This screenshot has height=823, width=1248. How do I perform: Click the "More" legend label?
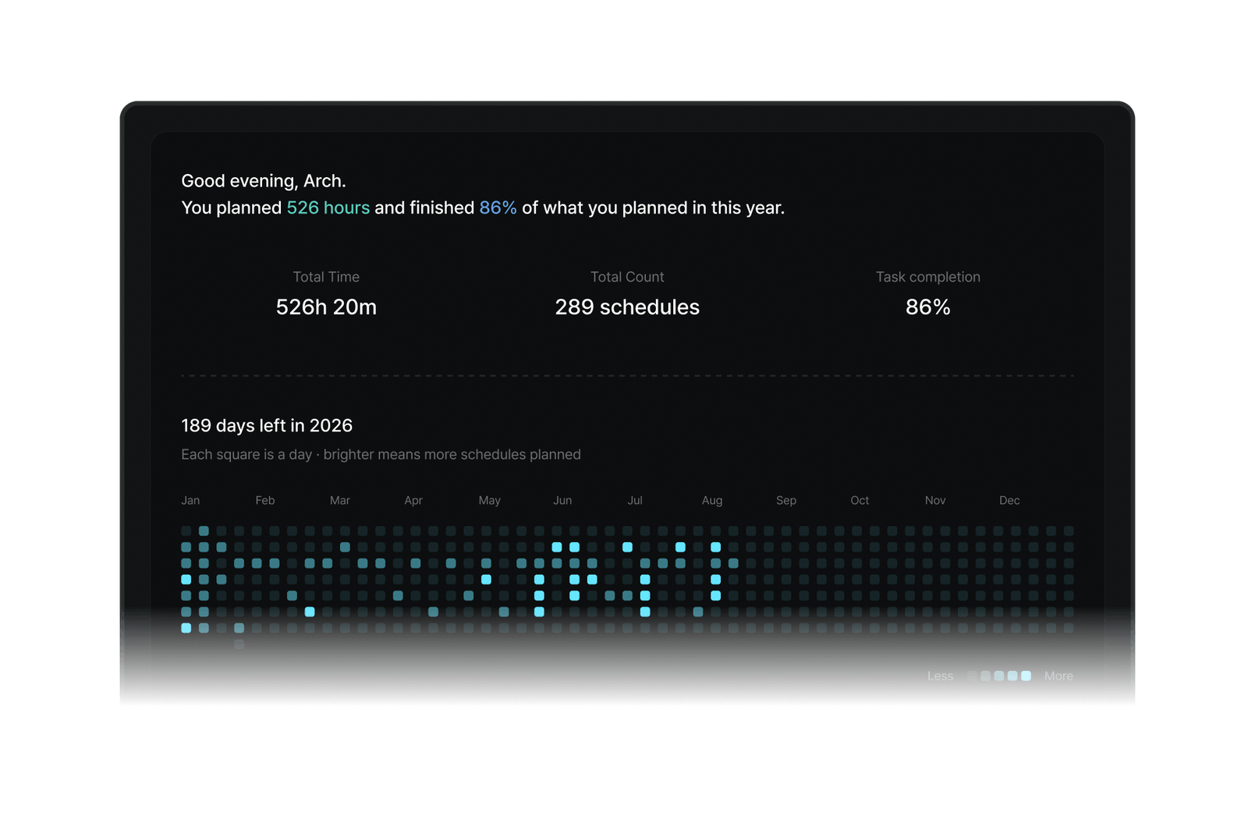point(1058,676)
